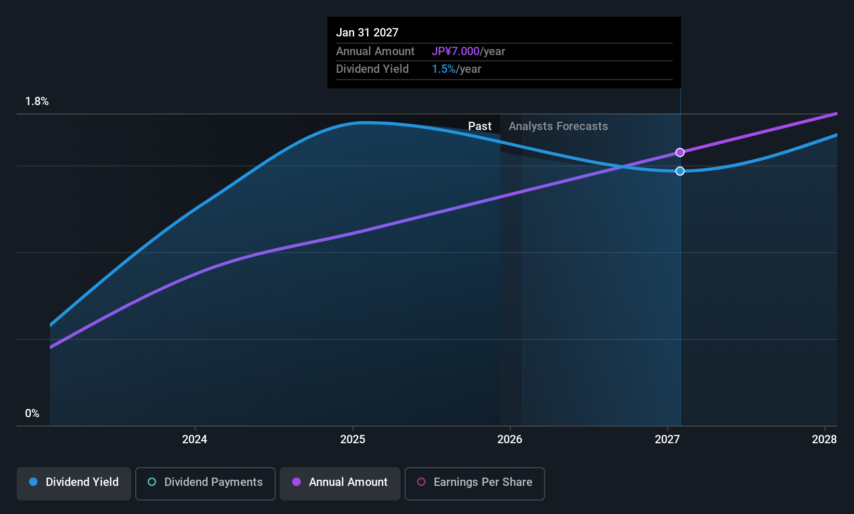The width and height of the screenshot is (854, 514).
Task: Click the 2028 x-axis label
Action: 824,440
